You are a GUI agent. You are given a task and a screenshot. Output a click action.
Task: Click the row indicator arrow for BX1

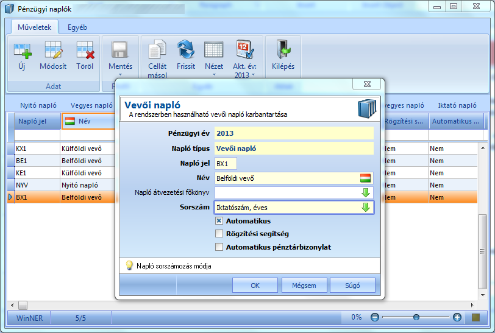point(10,197)
